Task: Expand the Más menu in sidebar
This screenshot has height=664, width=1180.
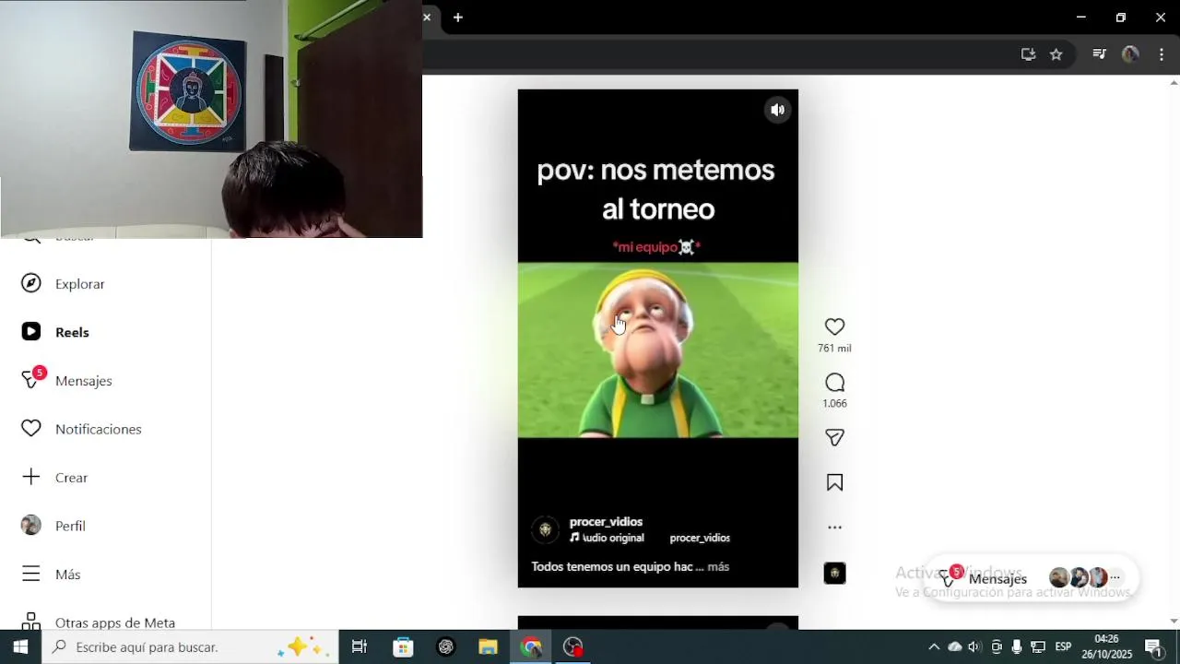Action: click(x=51, y=575)
